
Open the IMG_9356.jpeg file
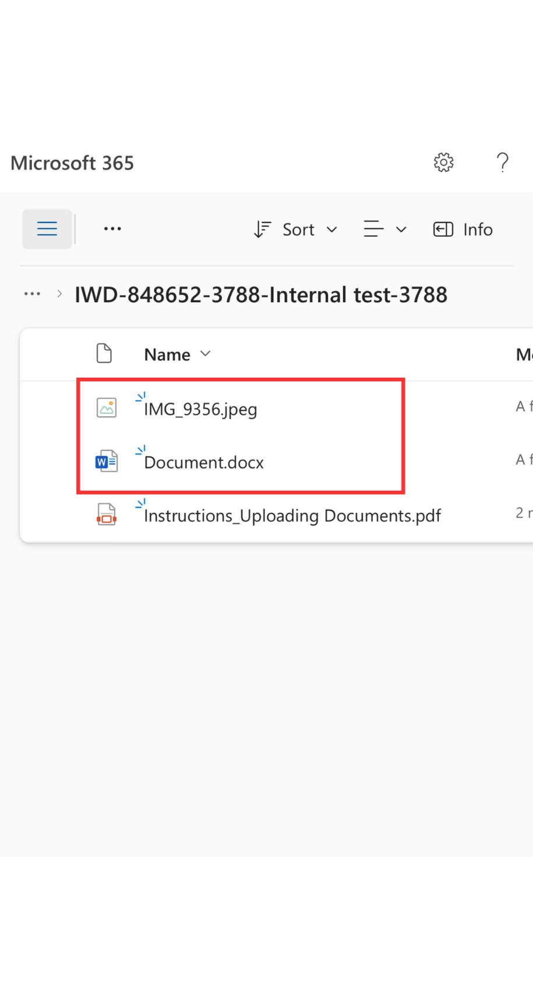200,409
